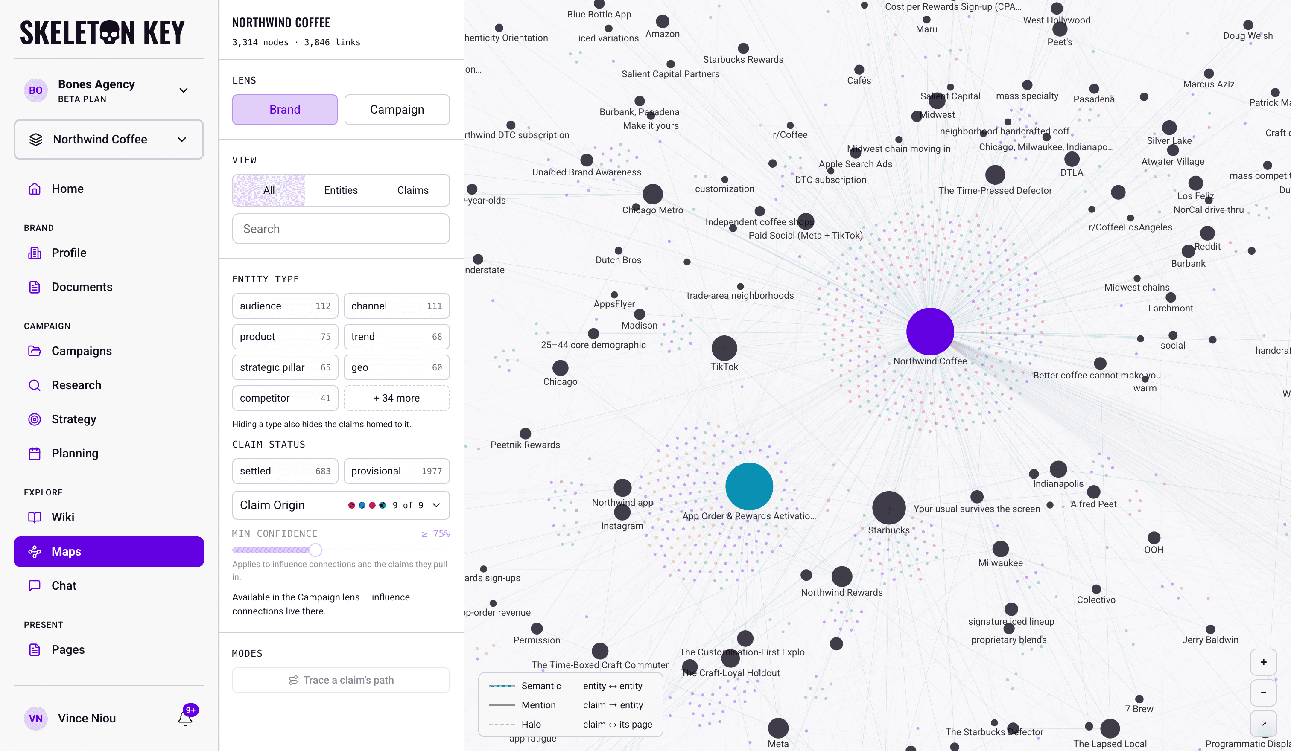Select the Reddit node
The height and width of the screenshot is (751, 1291).
[x=1207, y=233]
